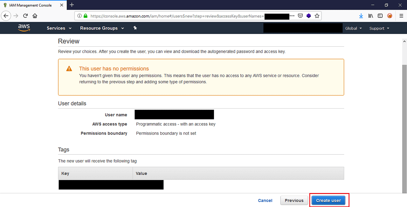Reload the IAM console page
The width and height of the screenshot is (407, 207).
25,16
